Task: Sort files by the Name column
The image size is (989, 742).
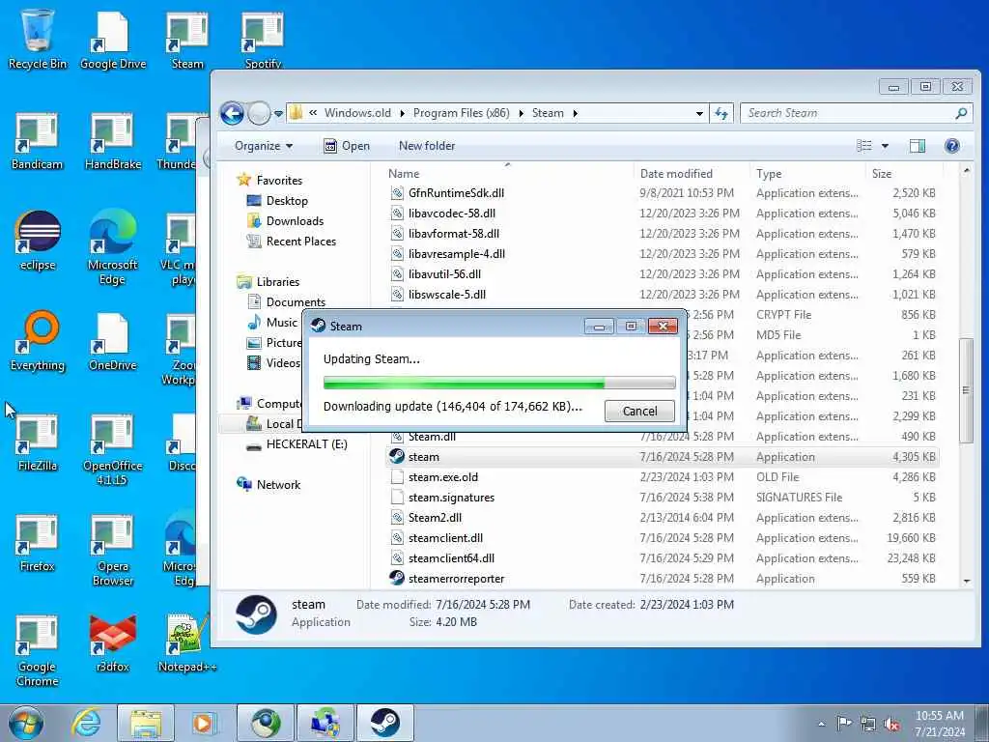Action: click(x=508, y=174)
